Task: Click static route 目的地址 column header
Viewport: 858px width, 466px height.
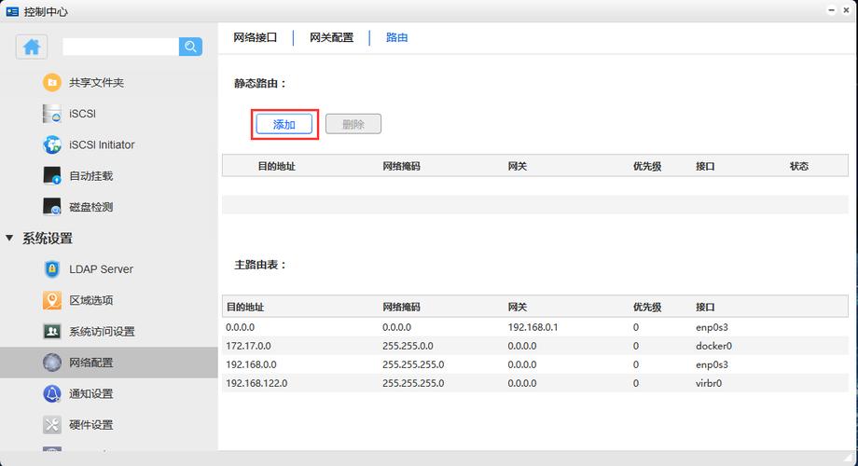Action: (277, 166)
